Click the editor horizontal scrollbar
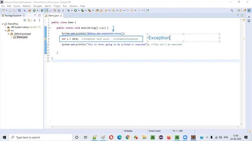This screenshot has height=141, width=252. click(x=145, y=127)
